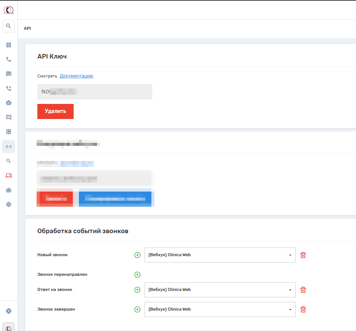Image resolution: width=356 pixels, height=331 pixels.
Task: Open the dashboard grid icon in sidebar
Action: coord(9,45)
